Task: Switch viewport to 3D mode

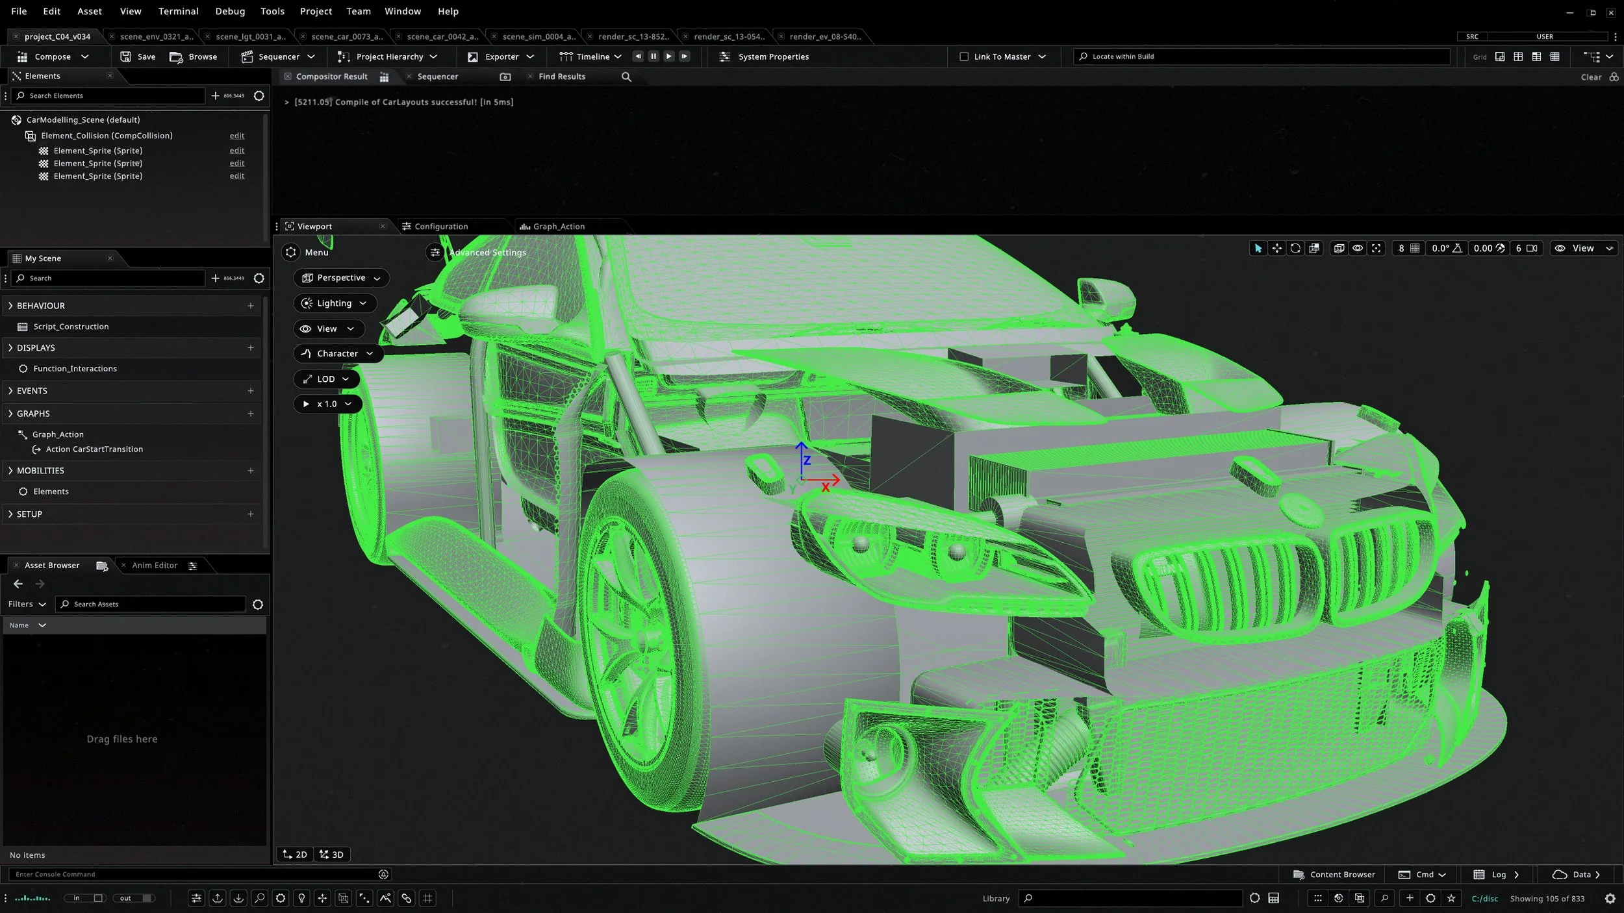Action: coord(332,854)
